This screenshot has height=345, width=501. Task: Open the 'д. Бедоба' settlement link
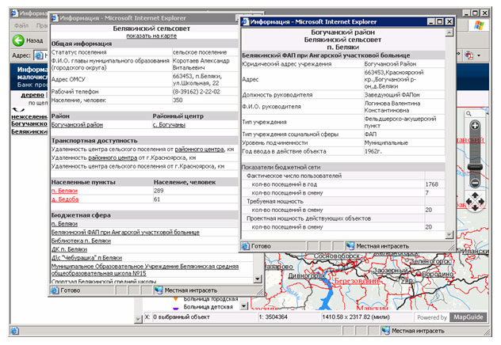point(67,199)
